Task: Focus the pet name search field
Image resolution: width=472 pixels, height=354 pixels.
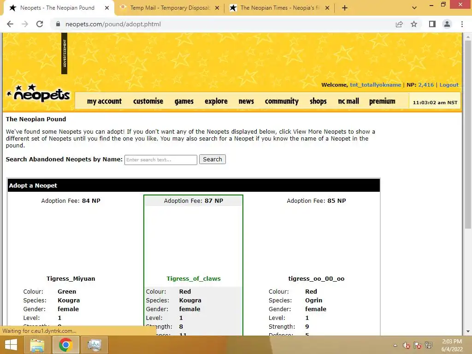Action: click(x=161, y=159)
